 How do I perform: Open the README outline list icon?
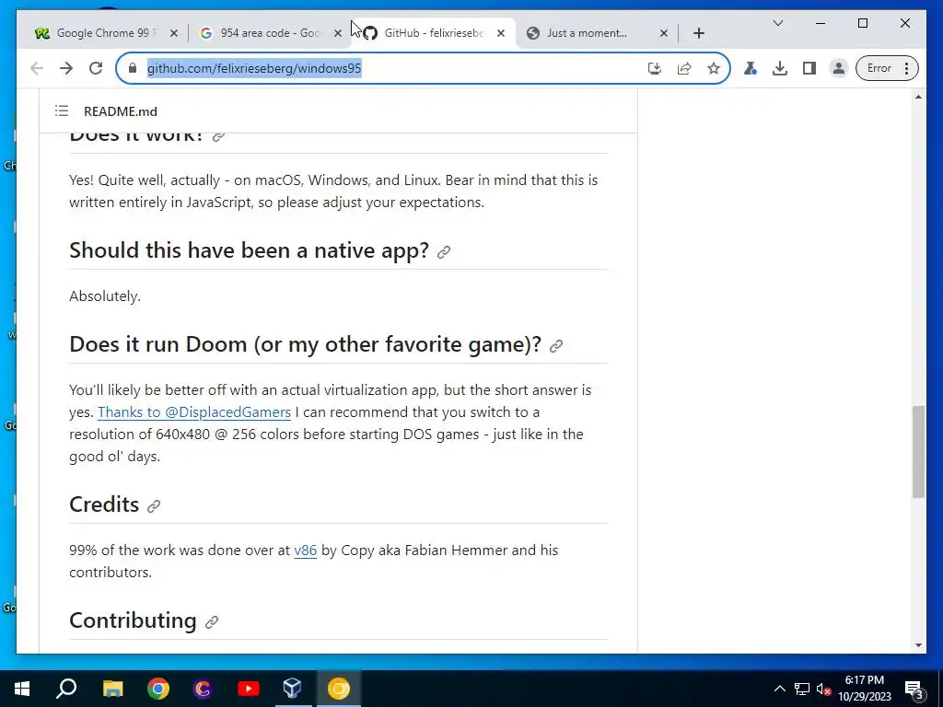tap(62, 110)
